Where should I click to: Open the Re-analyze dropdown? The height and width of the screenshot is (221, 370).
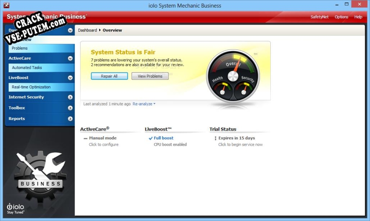[x=144, y=104]
